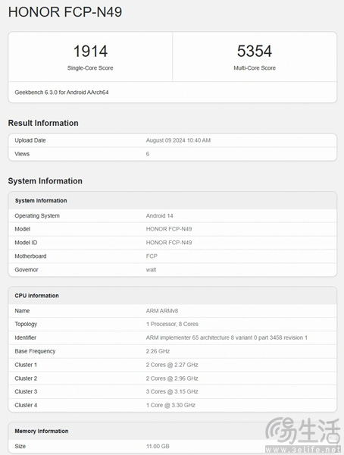Screen dimensions: 344x455
Task: Click the Views row label
Action: click(x=22, y=154)
